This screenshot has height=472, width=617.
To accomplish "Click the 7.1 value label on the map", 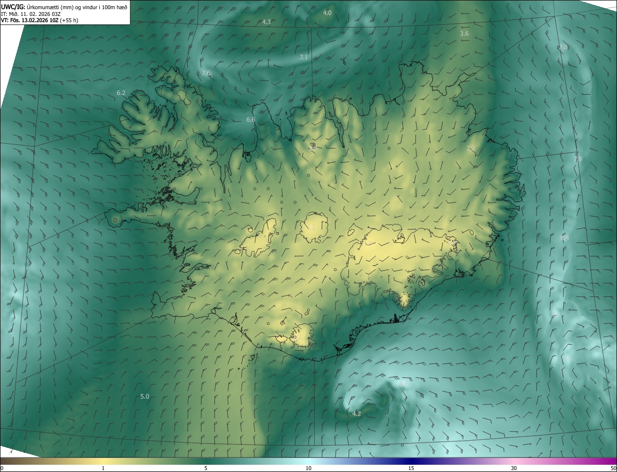I will point(304,57).
